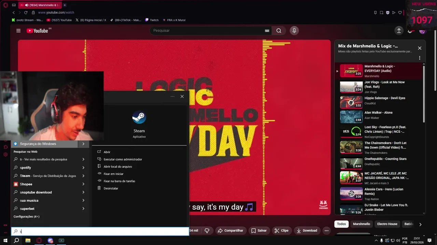Click the YouTube logo
The height and width of the screenshot is (245, 437).
[x=38, y=31]
